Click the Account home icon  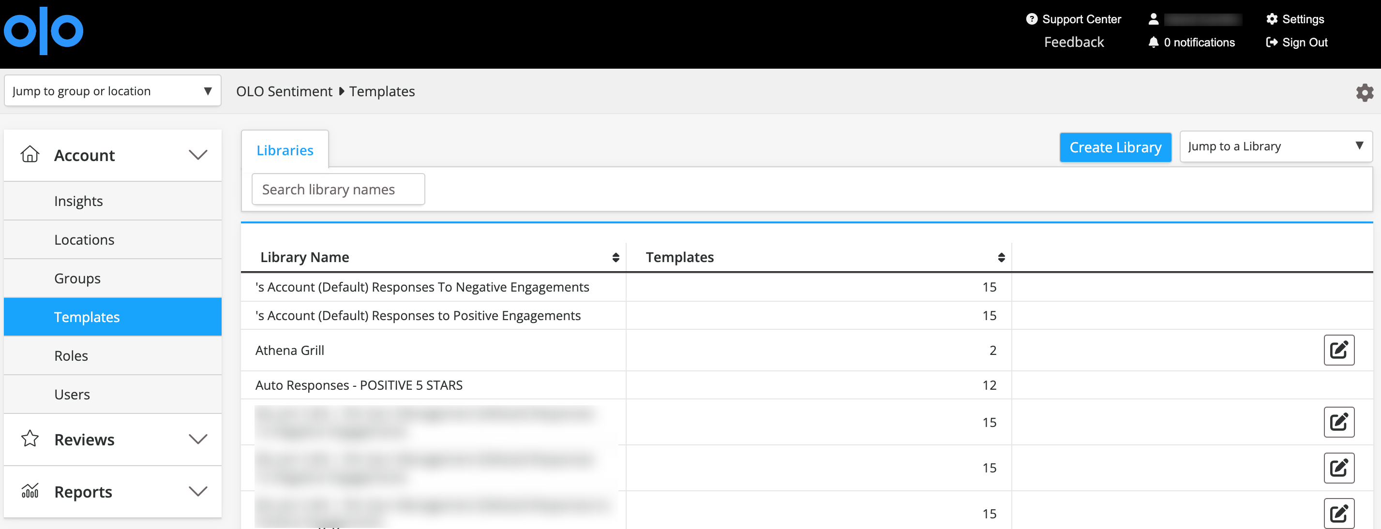(30, 154)
